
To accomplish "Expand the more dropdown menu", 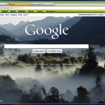I will [26, 15].
